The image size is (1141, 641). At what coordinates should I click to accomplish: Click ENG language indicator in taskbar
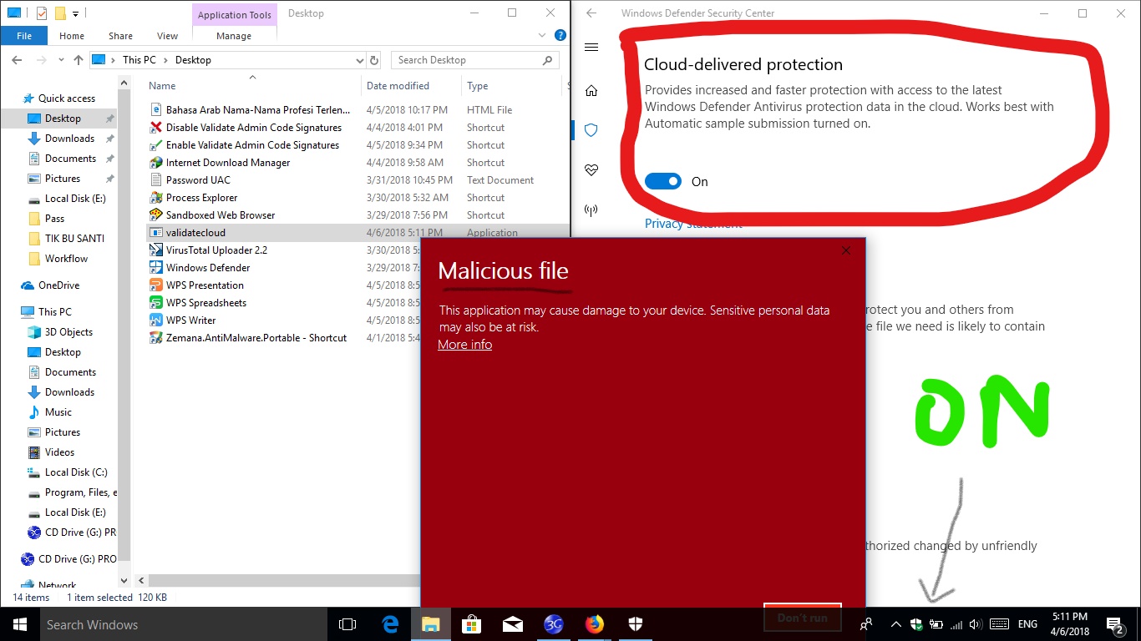[x=1027, y=624]
